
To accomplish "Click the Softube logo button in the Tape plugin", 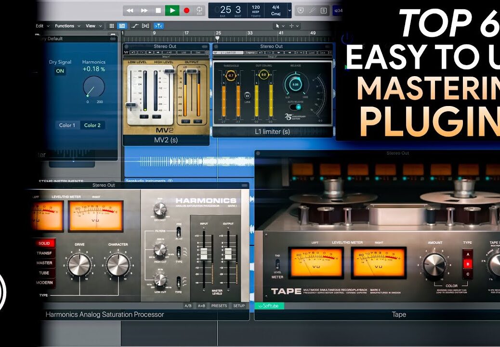I will [269, 306].
